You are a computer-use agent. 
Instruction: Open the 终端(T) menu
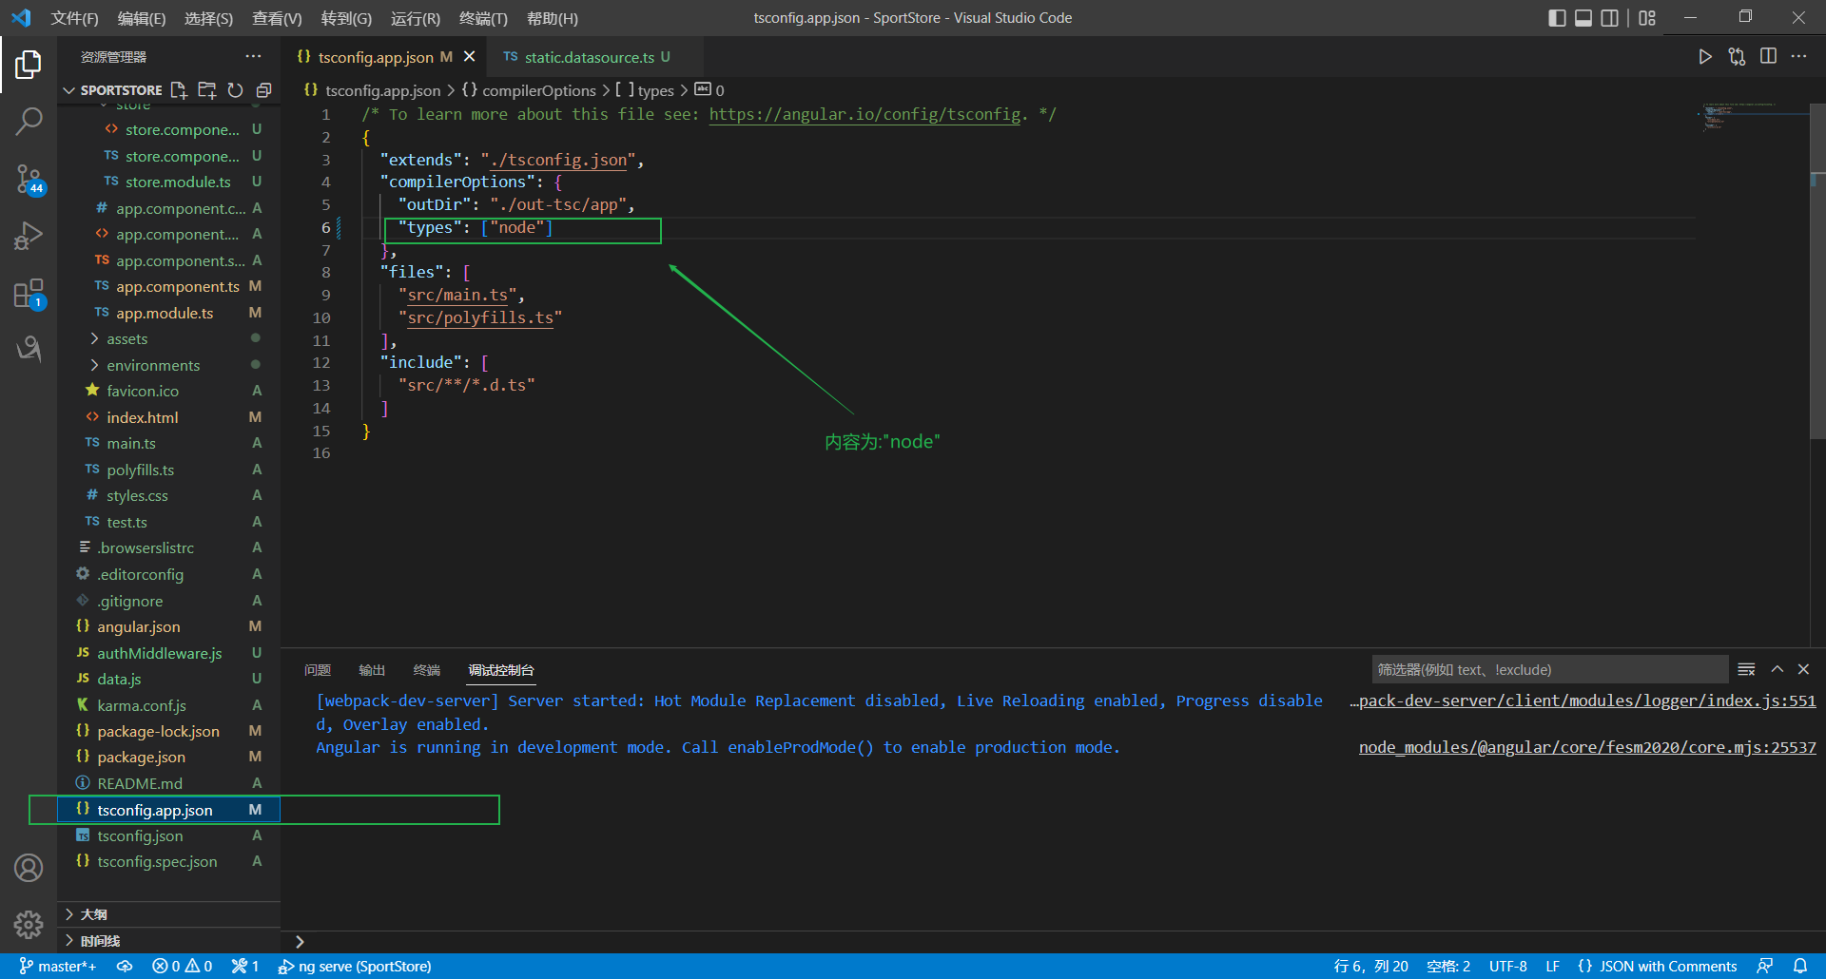click(x=483, y=18)
